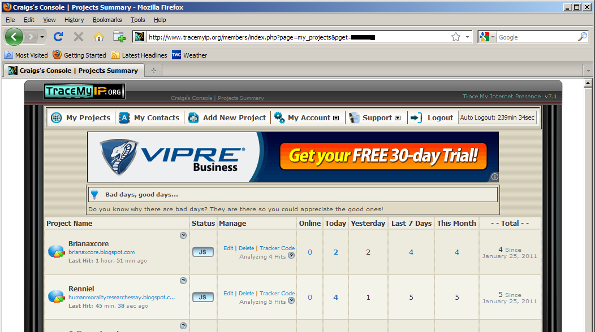
Task: Click the Stop loading X icon
Action: 79,37
